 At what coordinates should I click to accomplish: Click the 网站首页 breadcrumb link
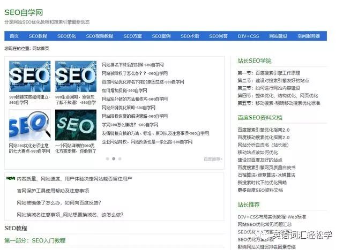click(41, 49)
